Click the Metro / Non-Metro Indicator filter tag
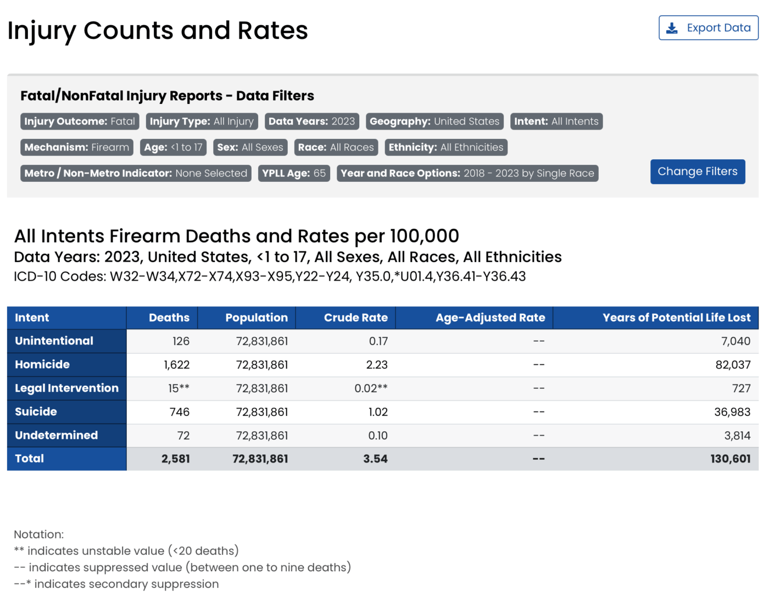 (136, 174)
